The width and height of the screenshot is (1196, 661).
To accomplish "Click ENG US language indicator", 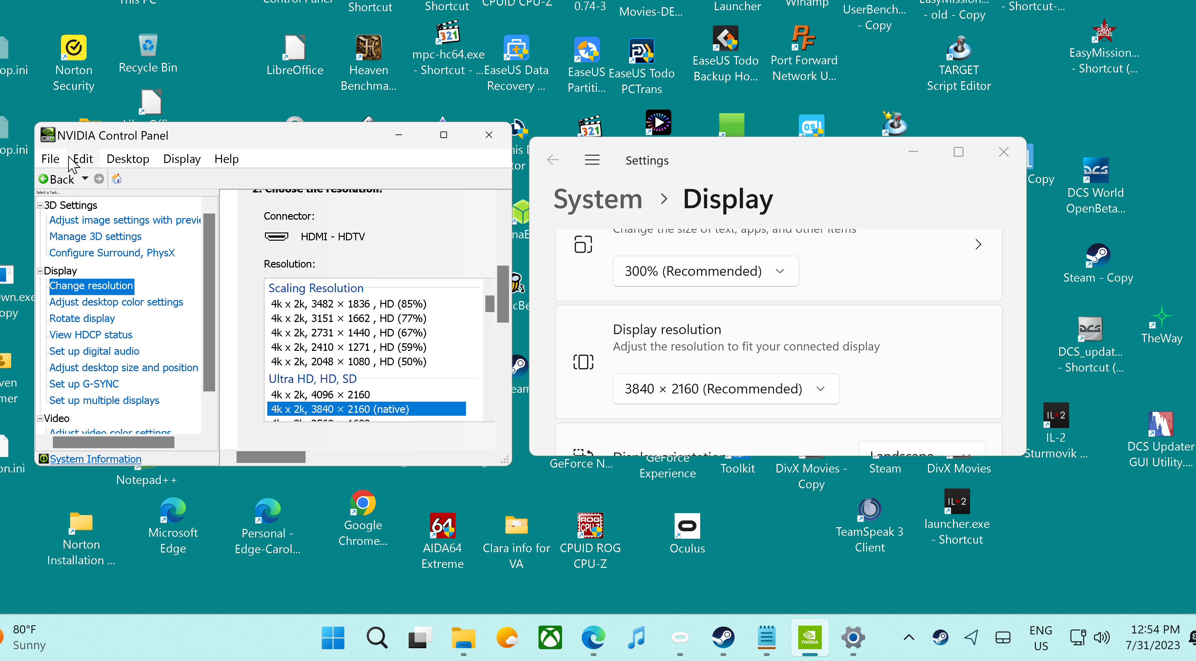I will pos(1041,638).
